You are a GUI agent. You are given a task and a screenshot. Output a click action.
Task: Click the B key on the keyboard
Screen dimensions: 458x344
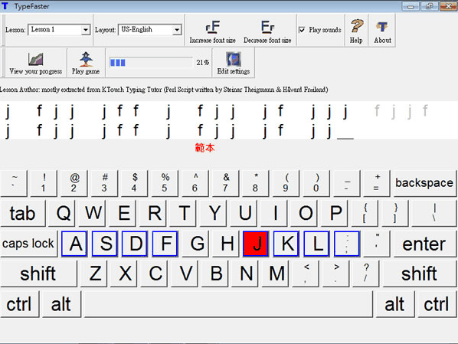(x=215, y=274)
